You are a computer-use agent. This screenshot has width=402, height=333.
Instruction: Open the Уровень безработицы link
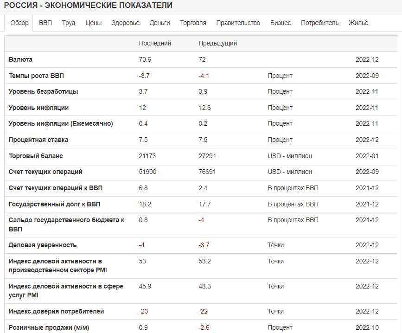43,92
